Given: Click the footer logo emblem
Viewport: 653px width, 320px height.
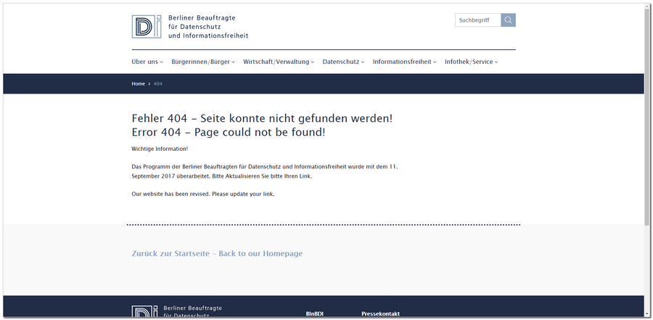Looking at the screenshot, I should 146,311.
